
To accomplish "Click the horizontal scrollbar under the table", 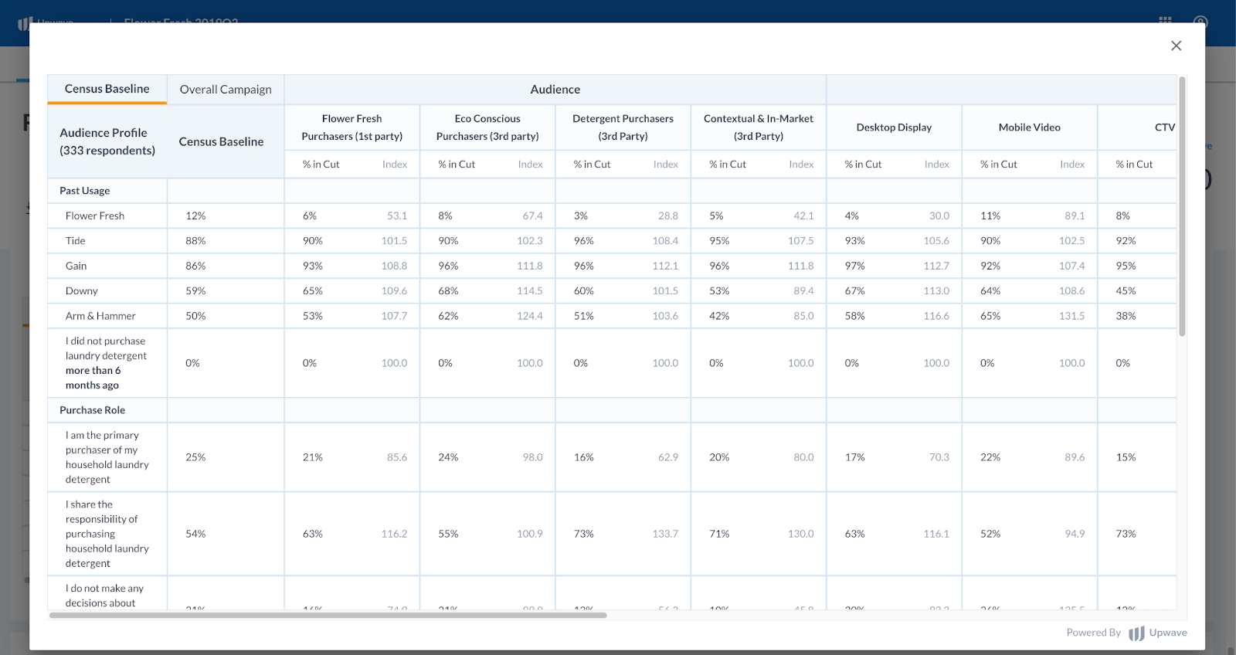I will point(328,616).
